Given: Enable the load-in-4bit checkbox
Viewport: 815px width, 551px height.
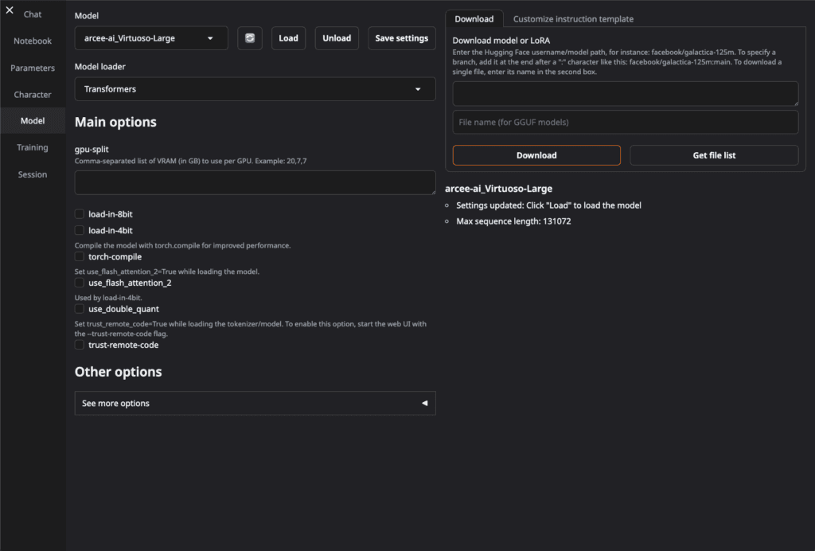Looking at the screenshot, I should coord(80,230).
